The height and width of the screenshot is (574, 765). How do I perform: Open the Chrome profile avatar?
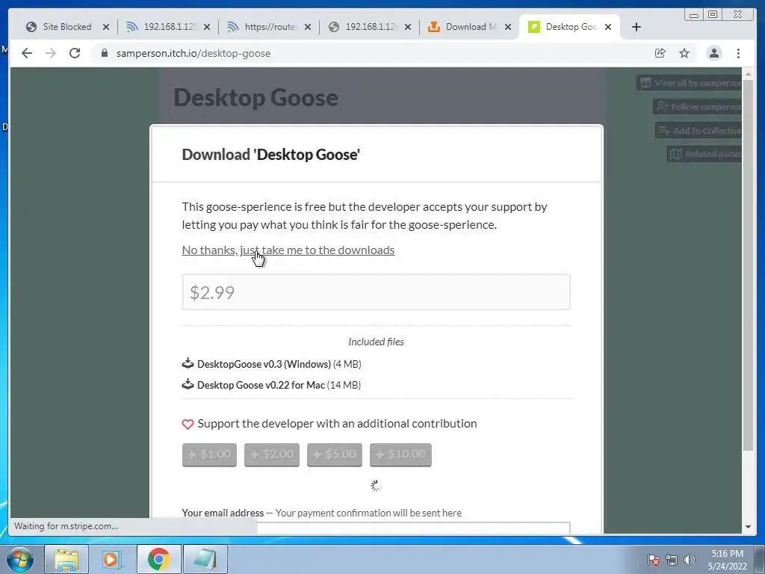(713, 53)
